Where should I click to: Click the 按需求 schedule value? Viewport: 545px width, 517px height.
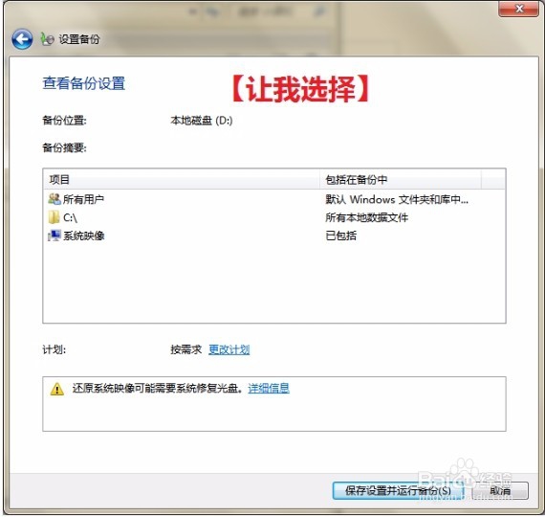[185, 349]
